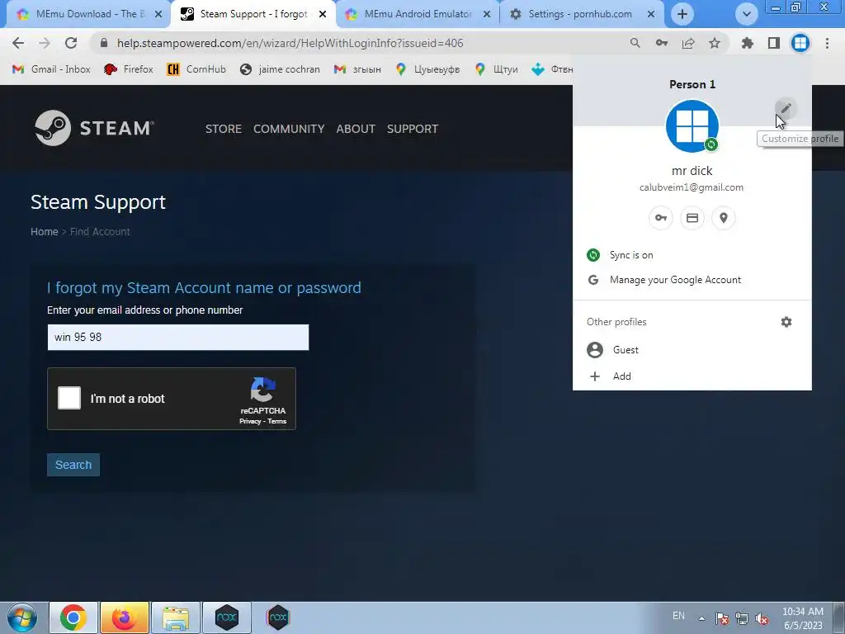Click the browser forward arrow
The width and height of the screenshot is (845, 634).
pos(45,43)
